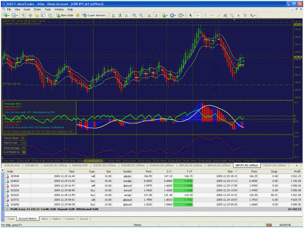Select the Crosshair tool
The width and height of the screenshot is (304, 228).
pyautogui.click(x=197, y=15)
